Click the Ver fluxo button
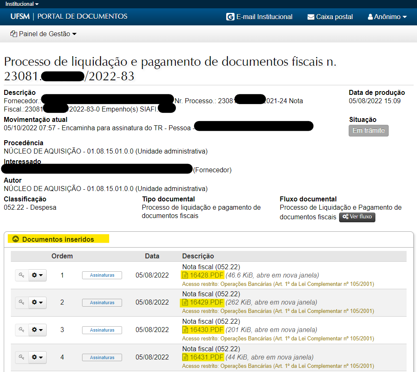Image resolution: width=417 pixels, height=372 pixels. [x=357, y=217]
